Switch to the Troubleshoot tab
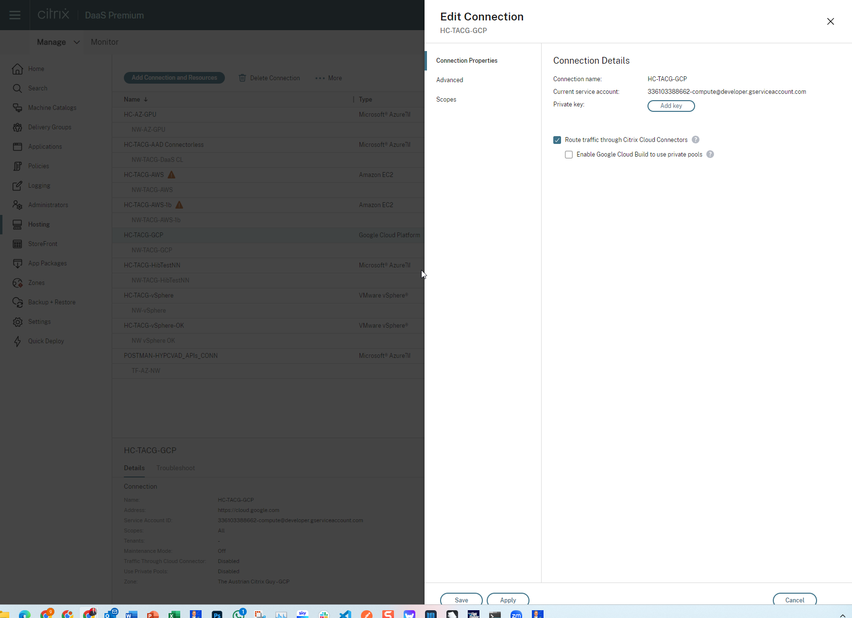852x618 pixels. [x=176, y=468]
